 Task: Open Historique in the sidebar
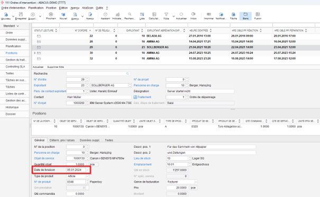click(x=12, y=107)
